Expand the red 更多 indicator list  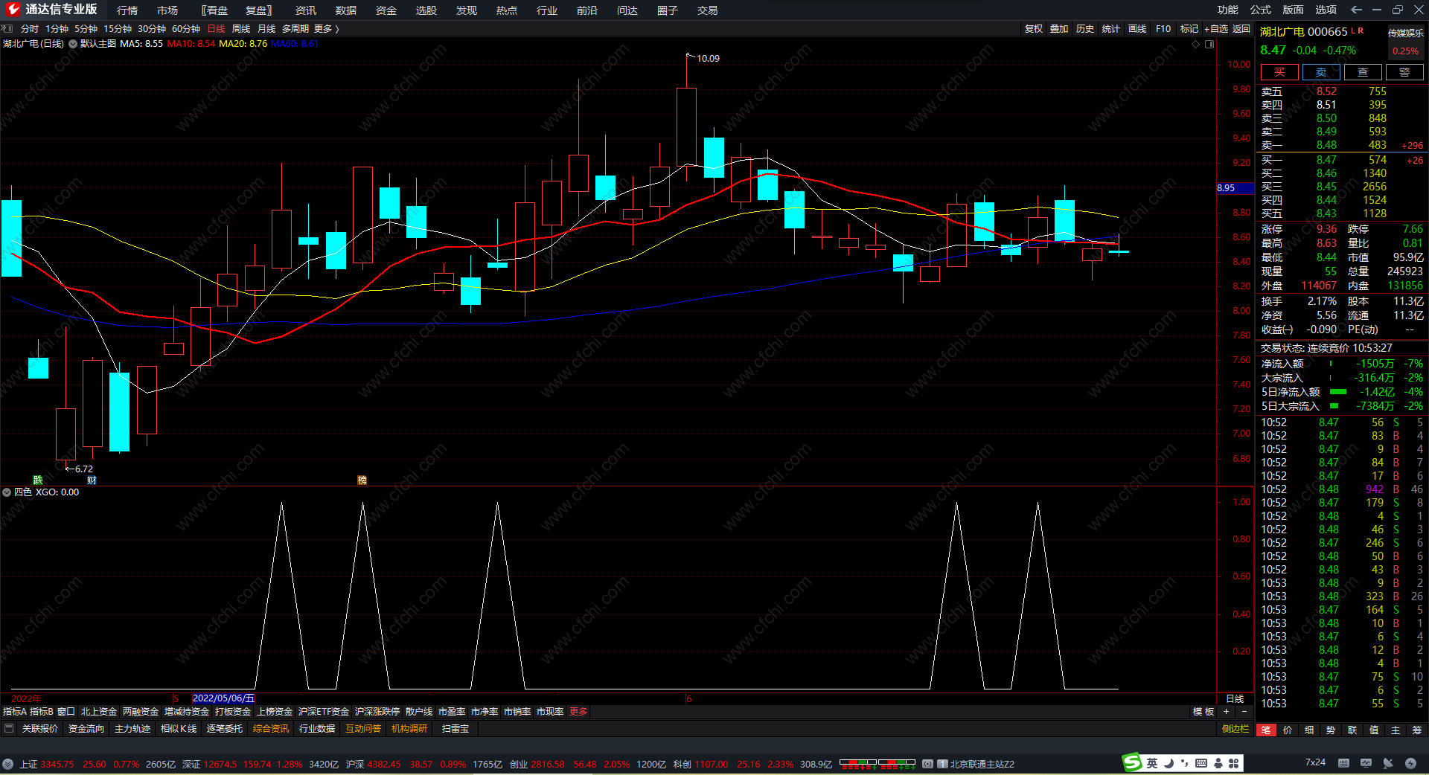[x=578, y=712]
